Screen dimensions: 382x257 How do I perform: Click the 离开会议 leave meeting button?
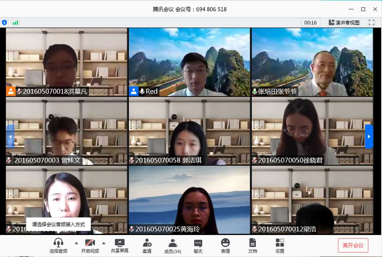(353, 246)
